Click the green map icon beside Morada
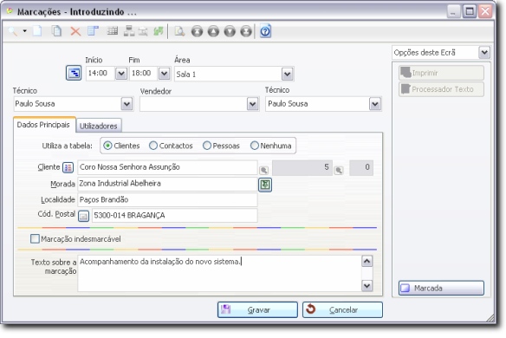 (265, 185)
